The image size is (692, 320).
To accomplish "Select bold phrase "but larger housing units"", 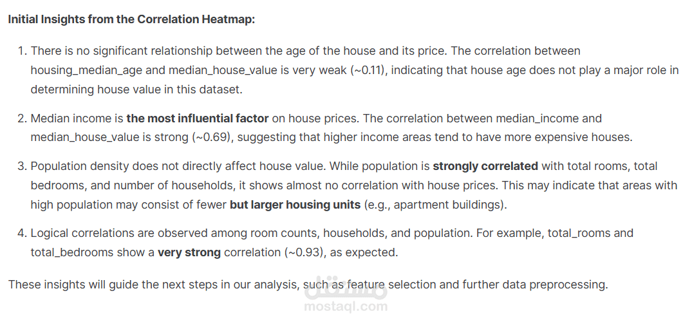I will click(295, 205).
